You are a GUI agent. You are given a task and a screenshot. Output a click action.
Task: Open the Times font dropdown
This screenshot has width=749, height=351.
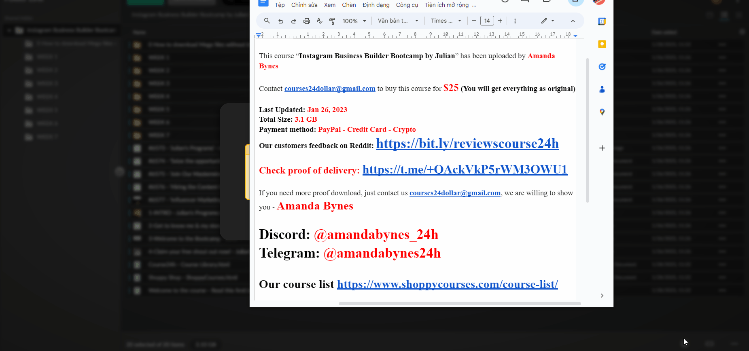click(446, 21)
